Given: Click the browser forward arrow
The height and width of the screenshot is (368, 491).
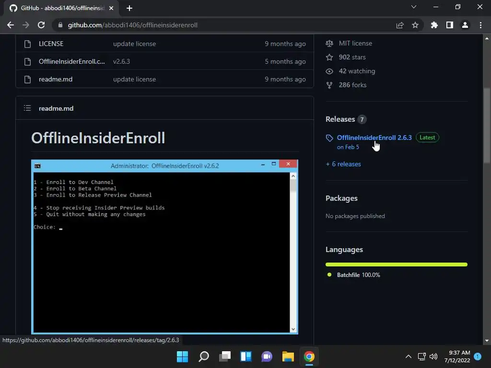Looking at the screenshot, I should pos(26,25).
